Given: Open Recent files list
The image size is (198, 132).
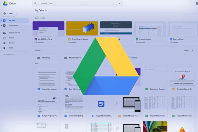Looking at the screenshot, I should click(11, 38).
